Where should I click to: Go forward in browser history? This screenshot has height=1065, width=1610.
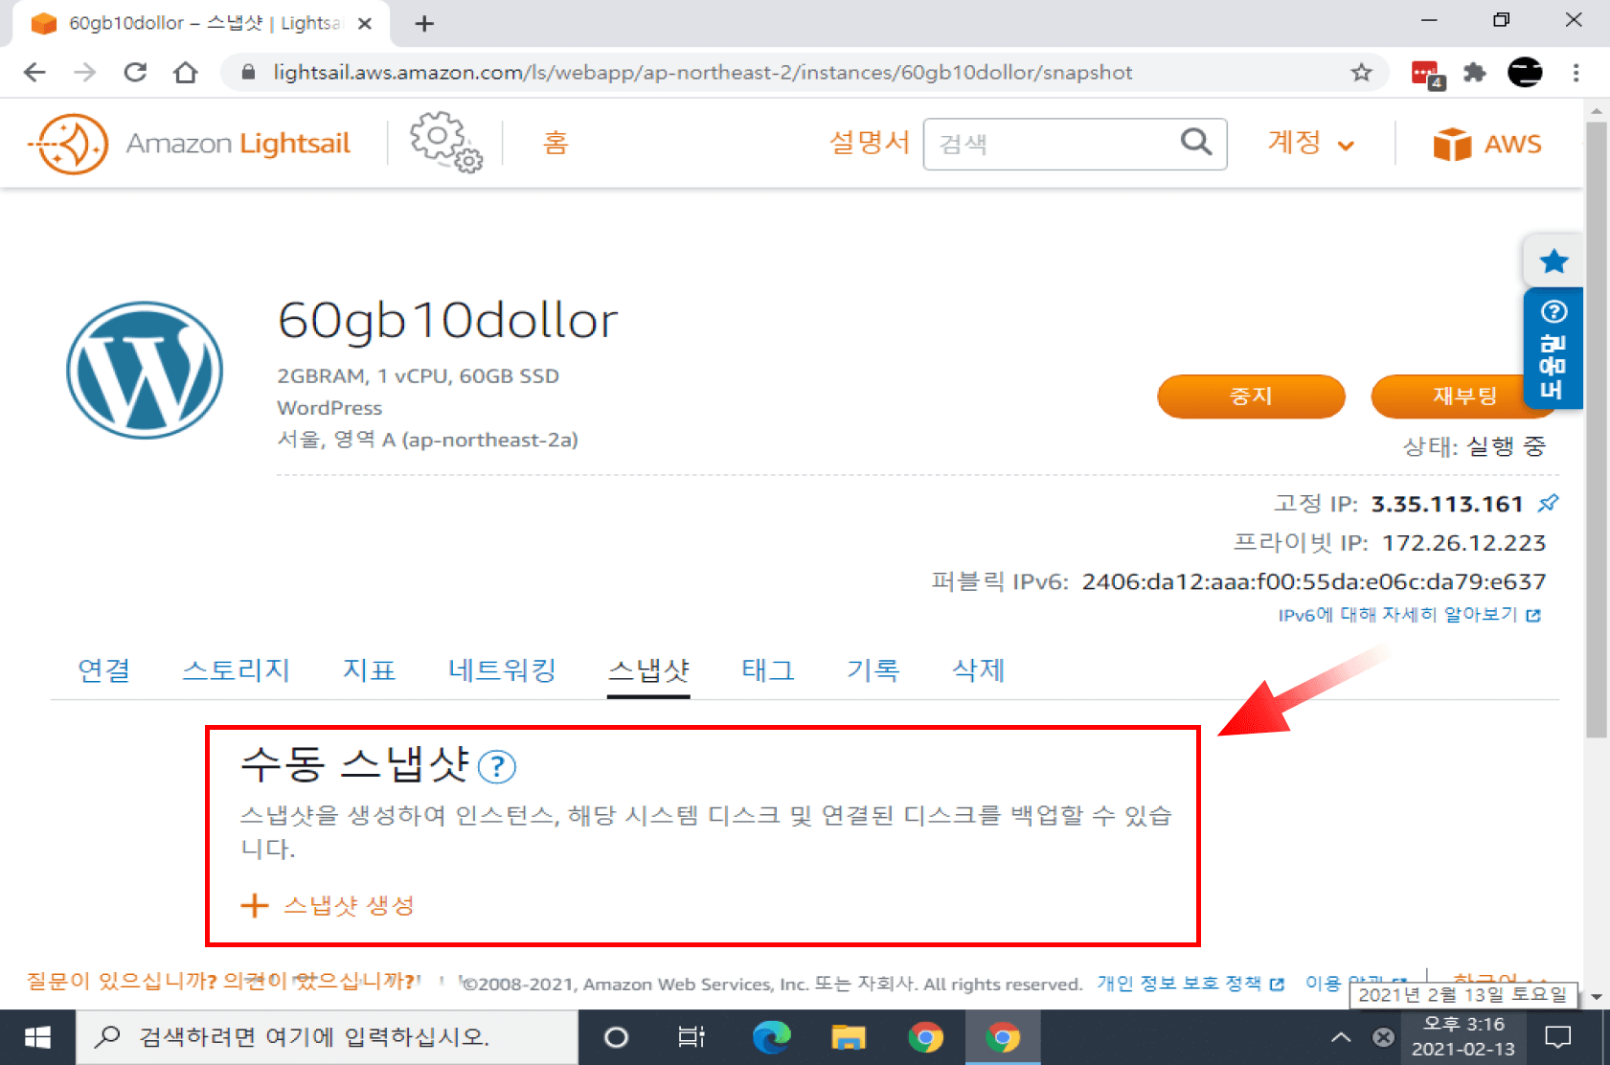85,72
